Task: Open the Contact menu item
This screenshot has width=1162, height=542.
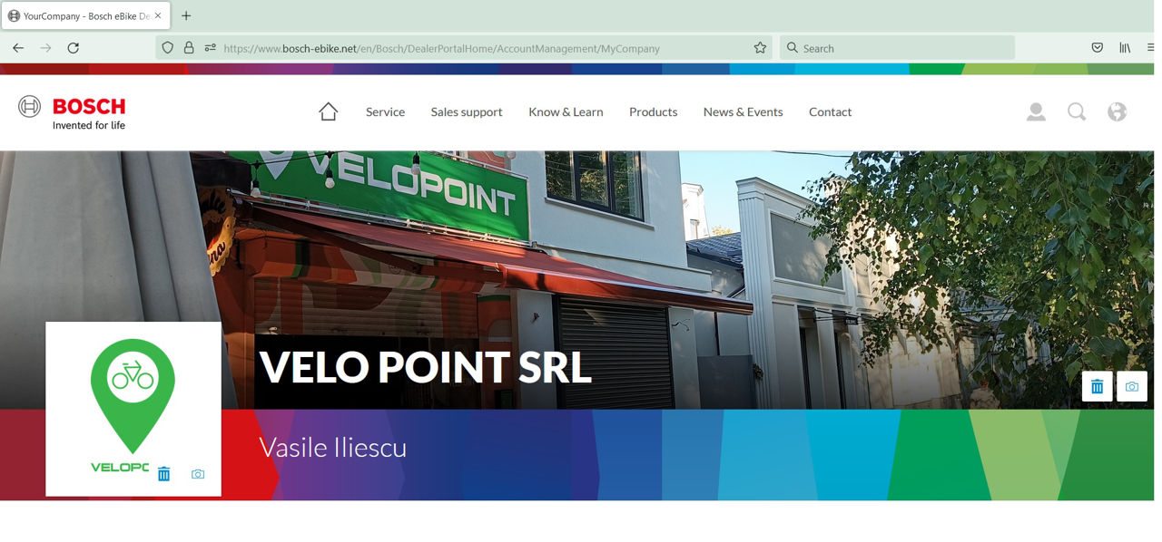Action: click(x=830, y=111)
